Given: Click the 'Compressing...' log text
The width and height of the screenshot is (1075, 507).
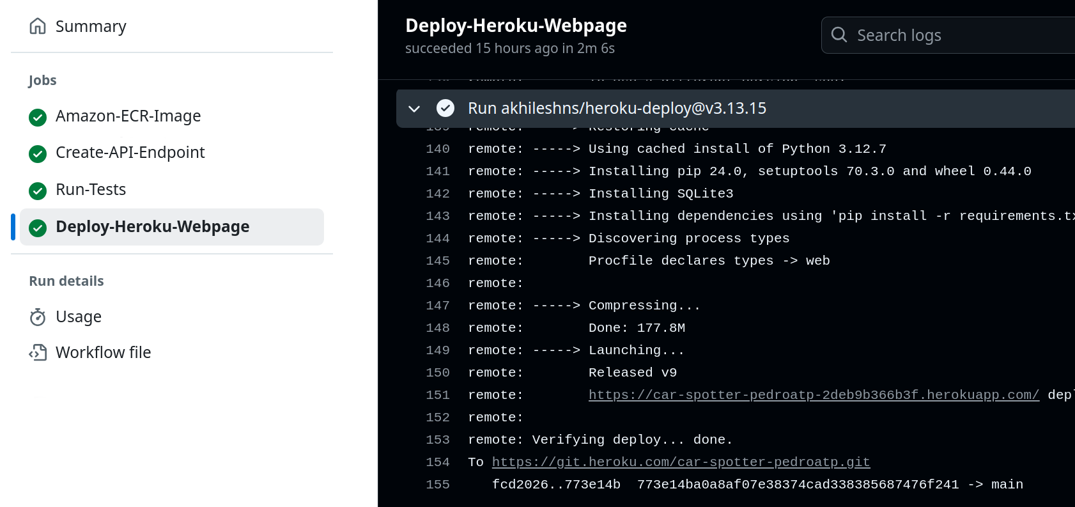Looking at the screenshot, I should (x=644, y=306).
